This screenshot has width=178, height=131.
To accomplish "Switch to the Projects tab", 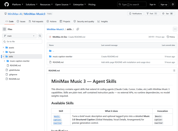I will 65,21.
